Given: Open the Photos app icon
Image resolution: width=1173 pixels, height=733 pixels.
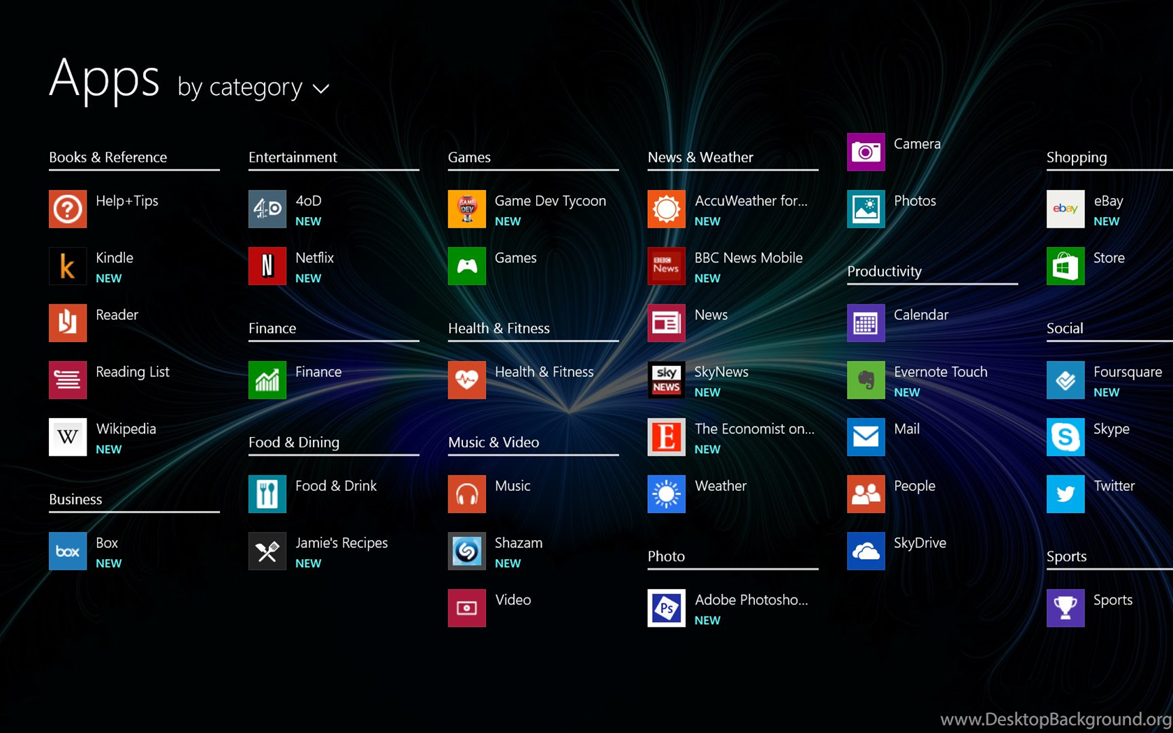Looking at the screenshot, I should 866,209.
